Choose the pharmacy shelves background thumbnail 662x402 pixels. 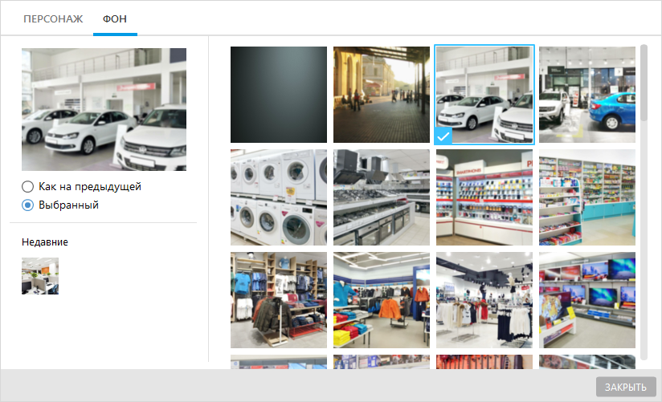tap(586, 197)
